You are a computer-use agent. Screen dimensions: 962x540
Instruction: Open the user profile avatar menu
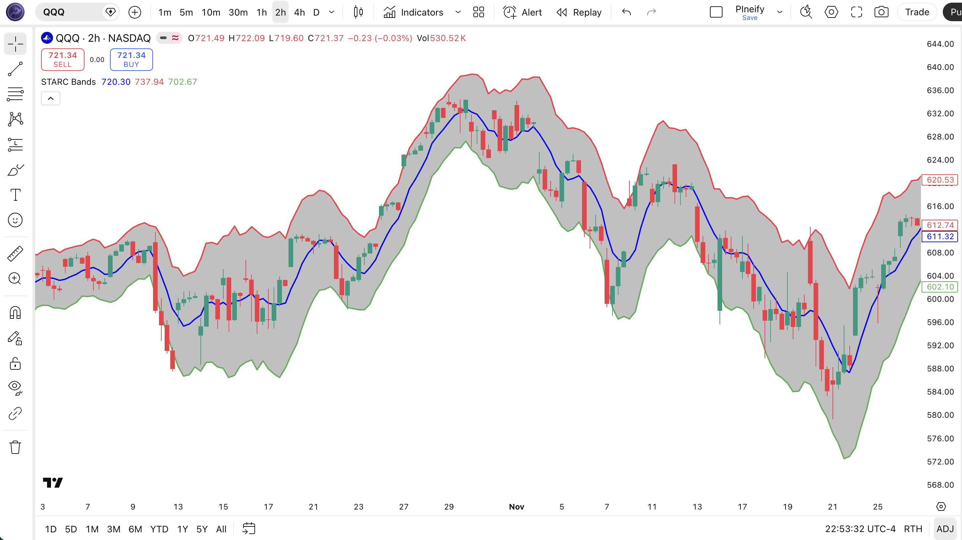[x=15, y=12]
